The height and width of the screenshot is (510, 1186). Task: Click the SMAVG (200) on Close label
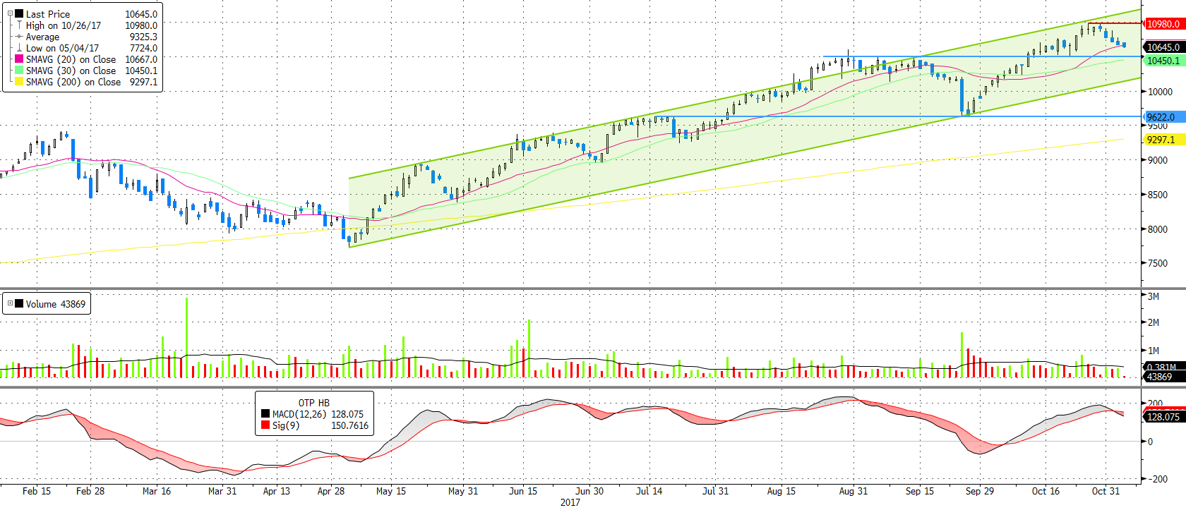(73, 82)
